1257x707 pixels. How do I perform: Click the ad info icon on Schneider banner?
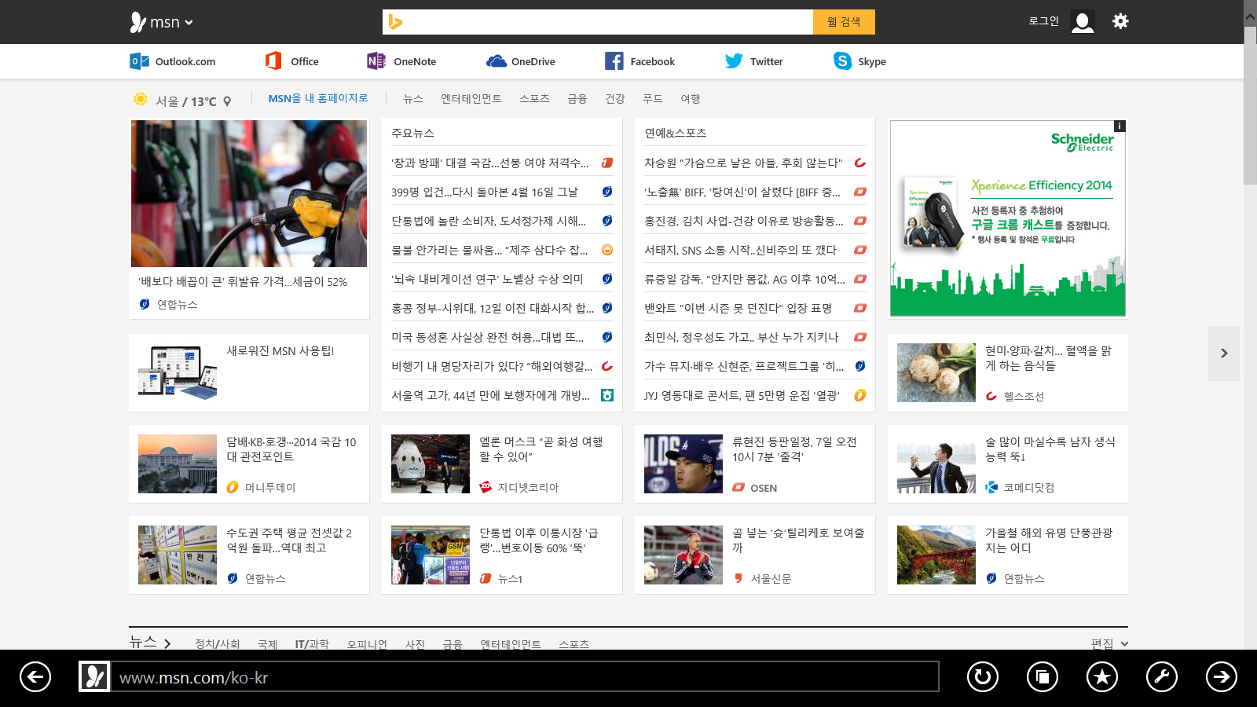coord(1120,126)
